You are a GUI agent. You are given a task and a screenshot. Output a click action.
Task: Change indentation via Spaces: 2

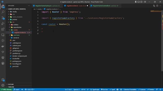(x=76, y=89)
